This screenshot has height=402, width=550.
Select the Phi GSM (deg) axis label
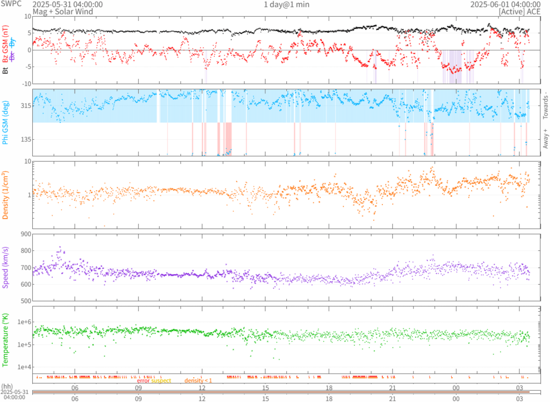(x=5, y=123)
